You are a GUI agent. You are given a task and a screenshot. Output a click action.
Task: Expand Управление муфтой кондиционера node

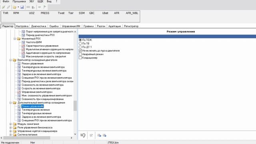tap(10, 131)
